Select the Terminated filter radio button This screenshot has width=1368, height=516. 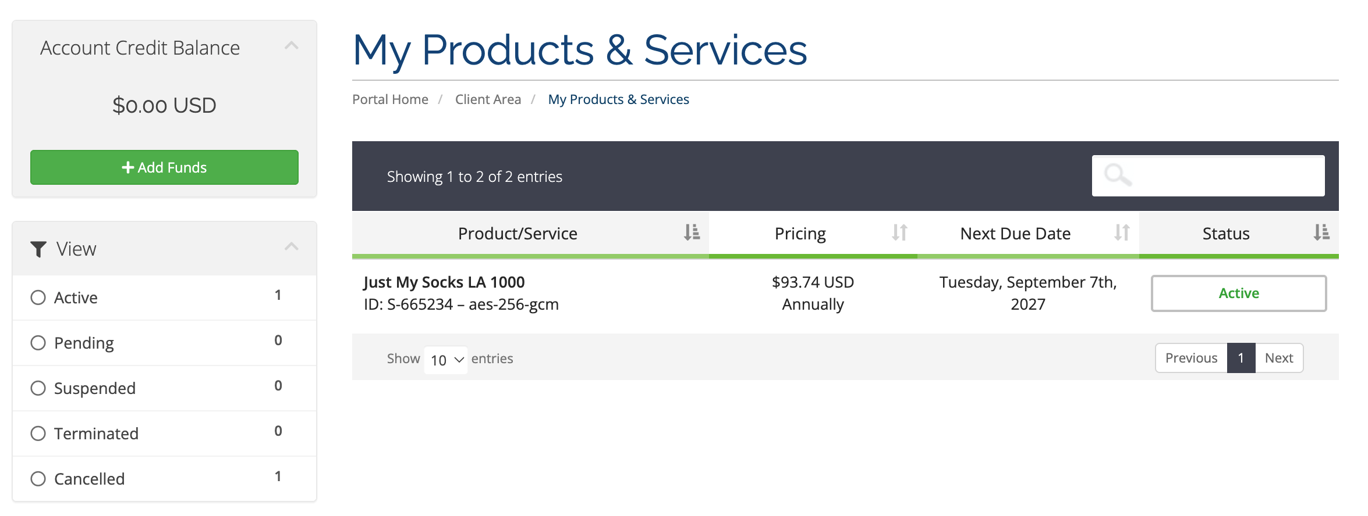pyautogui.click(x=38, y=433)
